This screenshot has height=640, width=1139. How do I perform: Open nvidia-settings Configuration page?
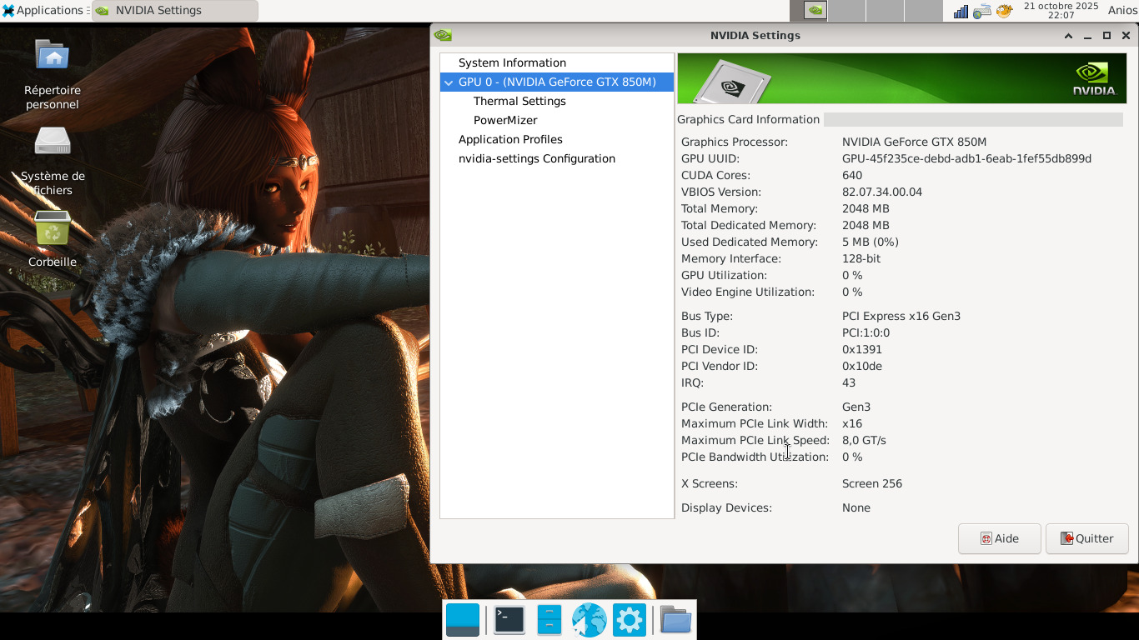pyautogui.click(x=537, y=158)
